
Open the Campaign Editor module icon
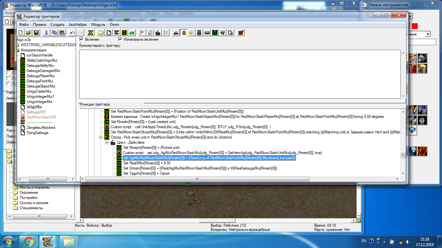[207, 33]
